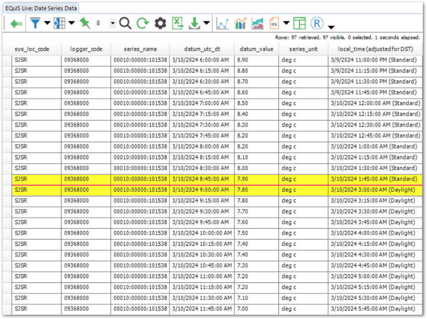The width and height of the screenshot is (427, 319).
Task: Click the green download arrow icon
Action: (x=195, y=24)
